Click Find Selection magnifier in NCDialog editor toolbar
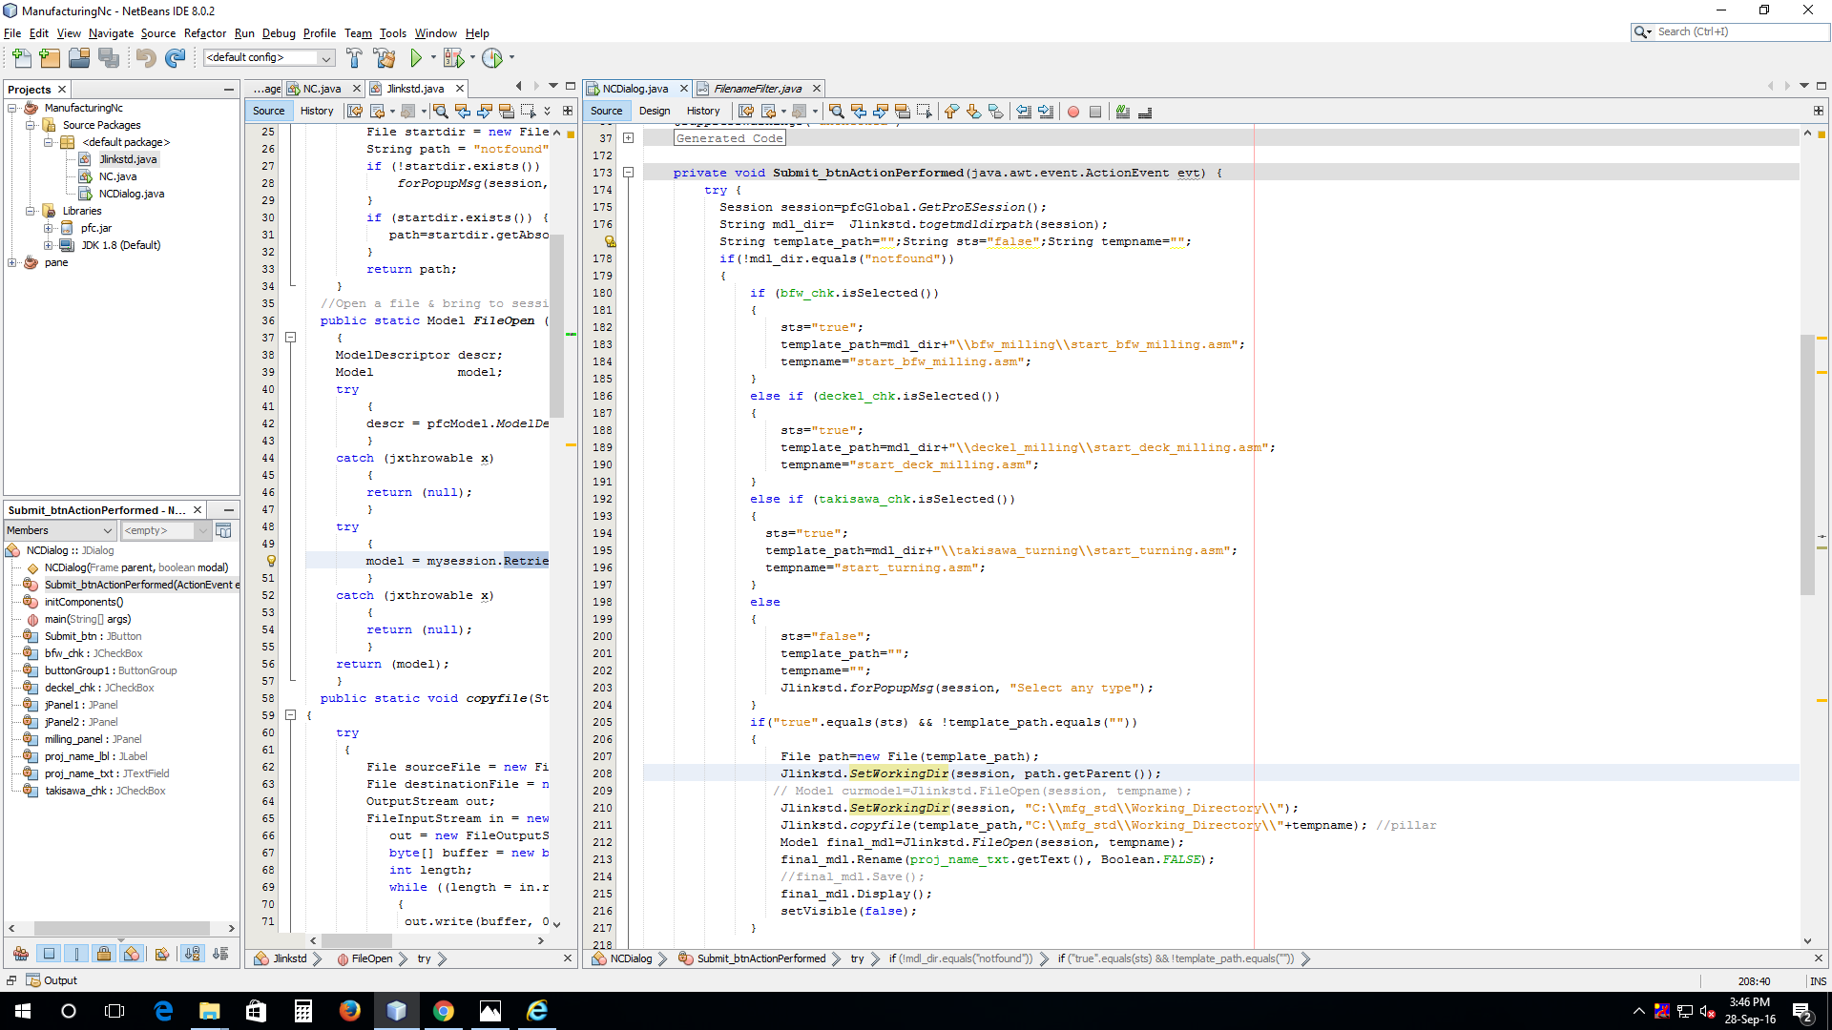 point(836,112)
